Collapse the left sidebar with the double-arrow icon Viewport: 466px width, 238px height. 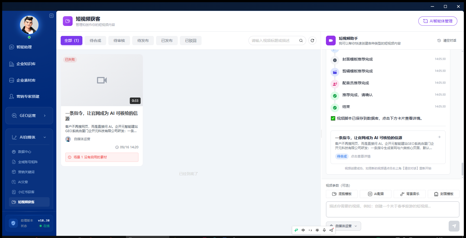(51, 16)
